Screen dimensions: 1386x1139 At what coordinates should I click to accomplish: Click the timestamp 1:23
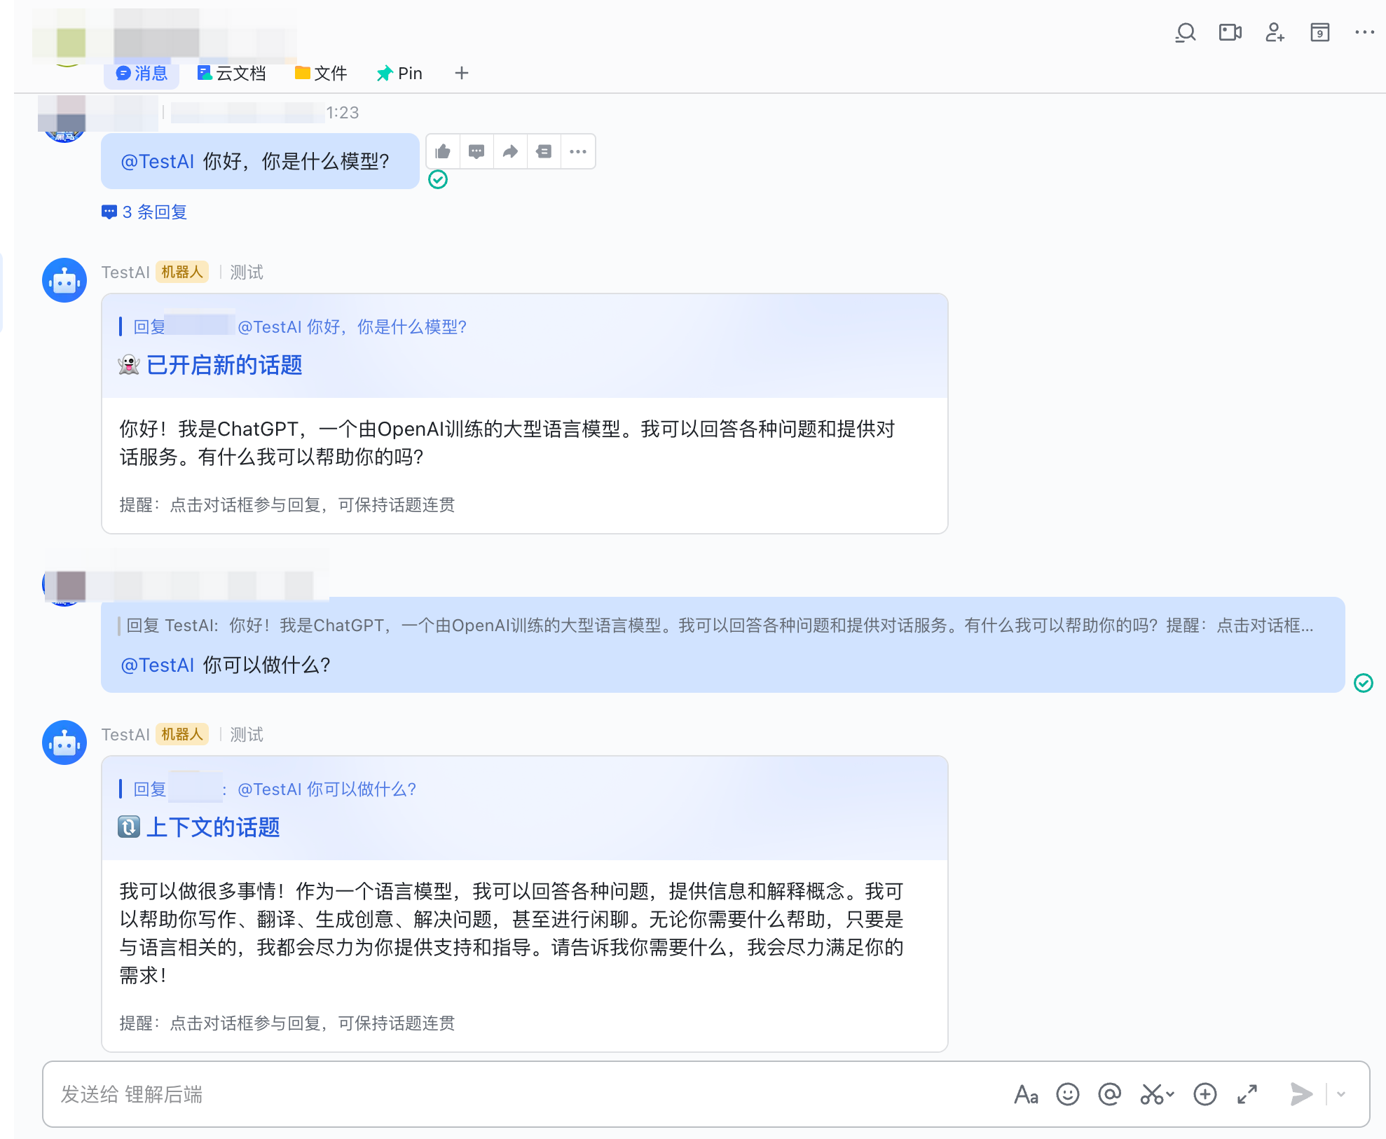point(343,113)
